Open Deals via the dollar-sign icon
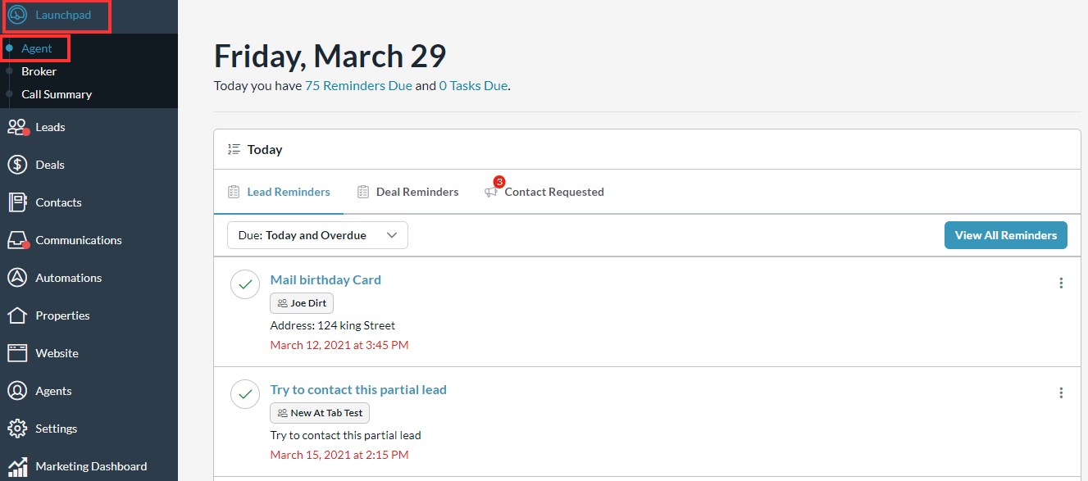Screen dimensions: 1088x481 tap(17, 165)
